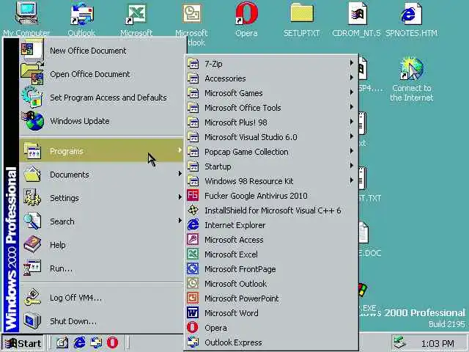Expand Windows 98 Resource Kit arrow
Viewport: 469px width, 352px height.
pos(352,180)
